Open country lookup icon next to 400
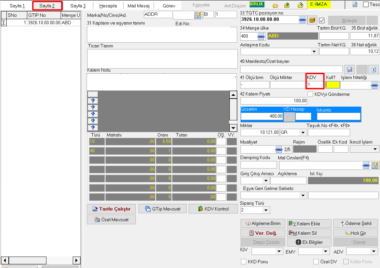 (x=261, y=36)
